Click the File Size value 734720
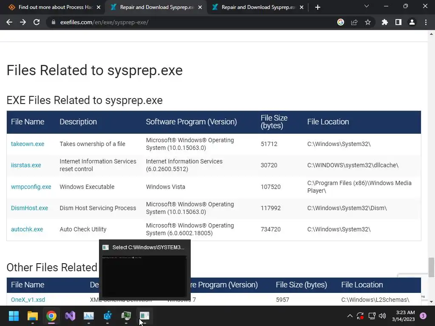Screen dimensions: 435x326 tap(271, 229)
